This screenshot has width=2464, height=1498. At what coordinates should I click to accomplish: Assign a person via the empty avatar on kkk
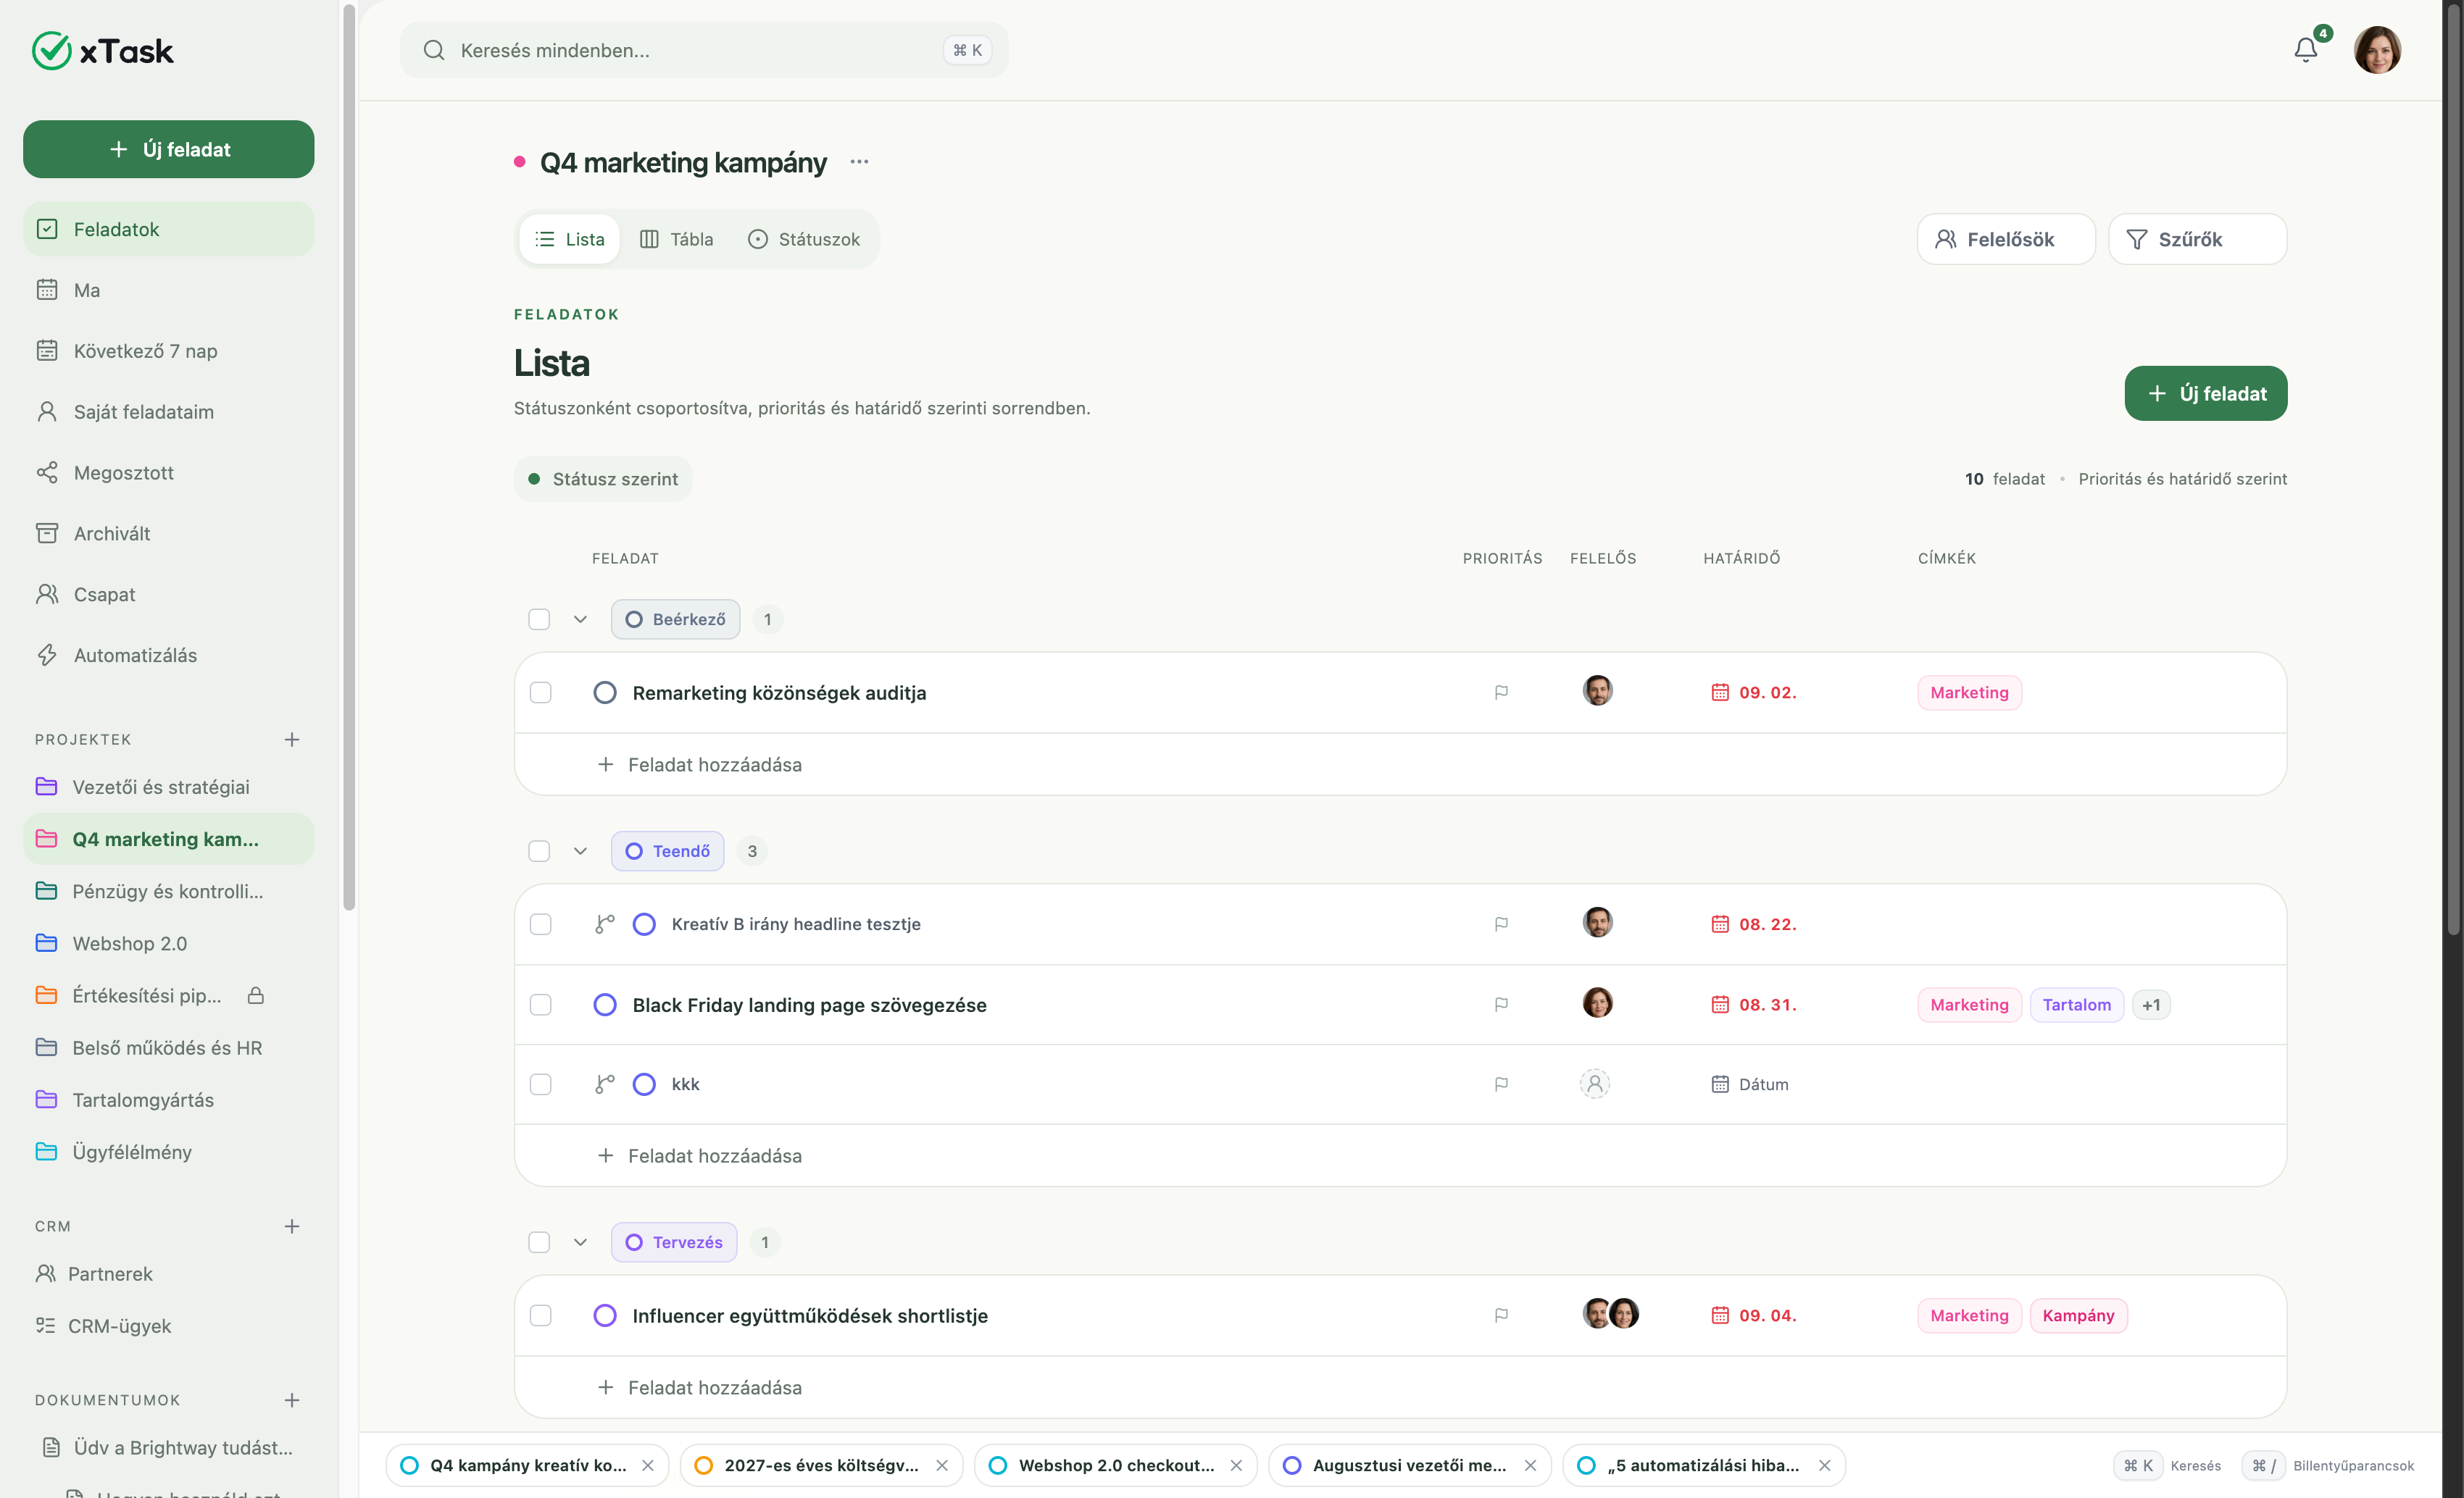pos(1595,1084)
